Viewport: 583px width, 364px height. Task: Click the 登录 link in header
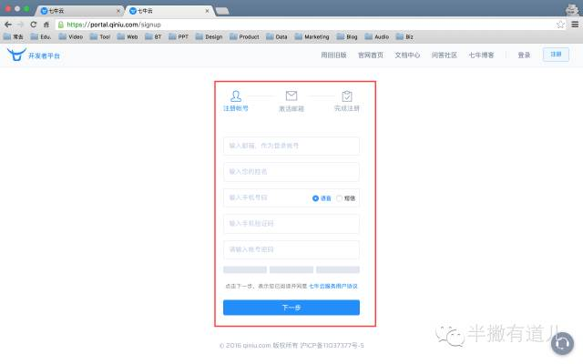pyautogui.click(x=524, y=55)
